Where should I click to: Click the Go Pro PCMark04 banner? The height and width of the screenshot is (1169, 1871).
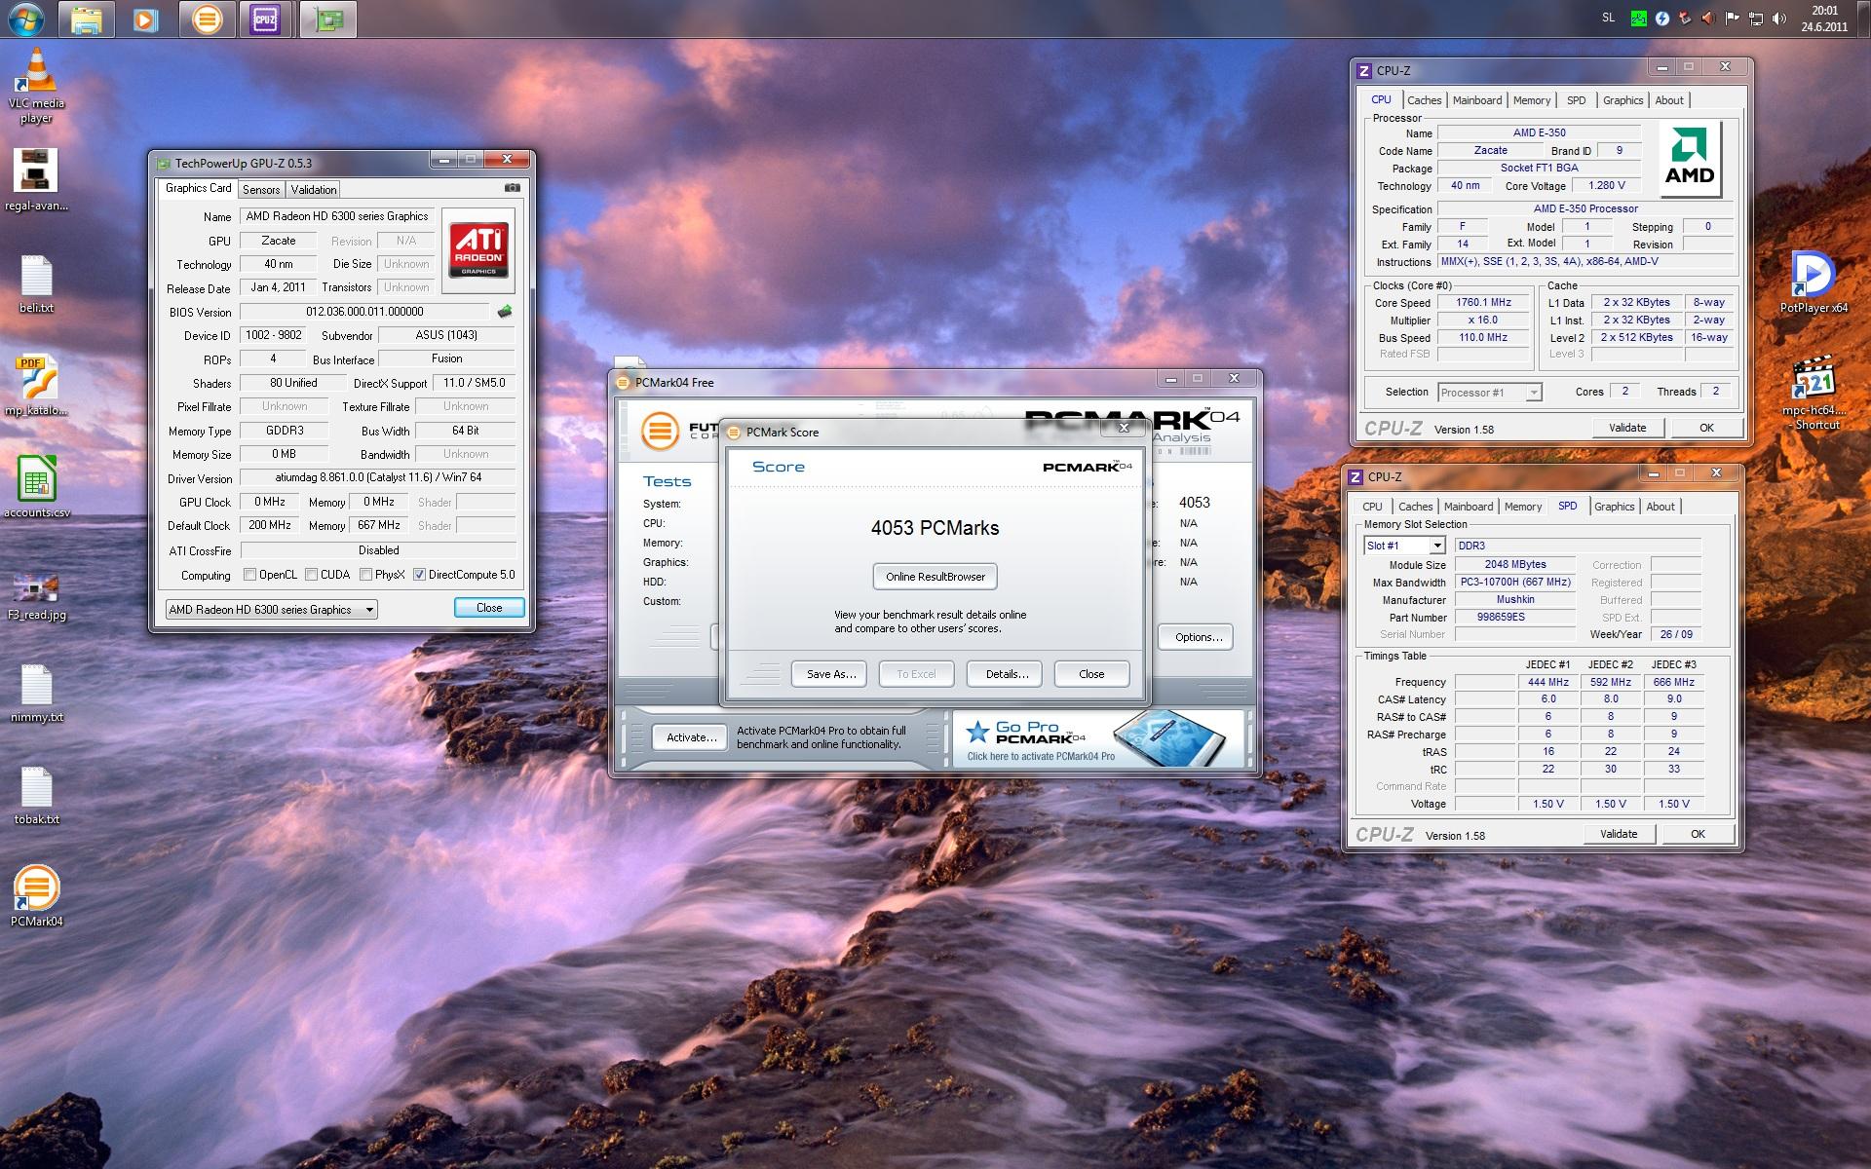coord(1098,737)
